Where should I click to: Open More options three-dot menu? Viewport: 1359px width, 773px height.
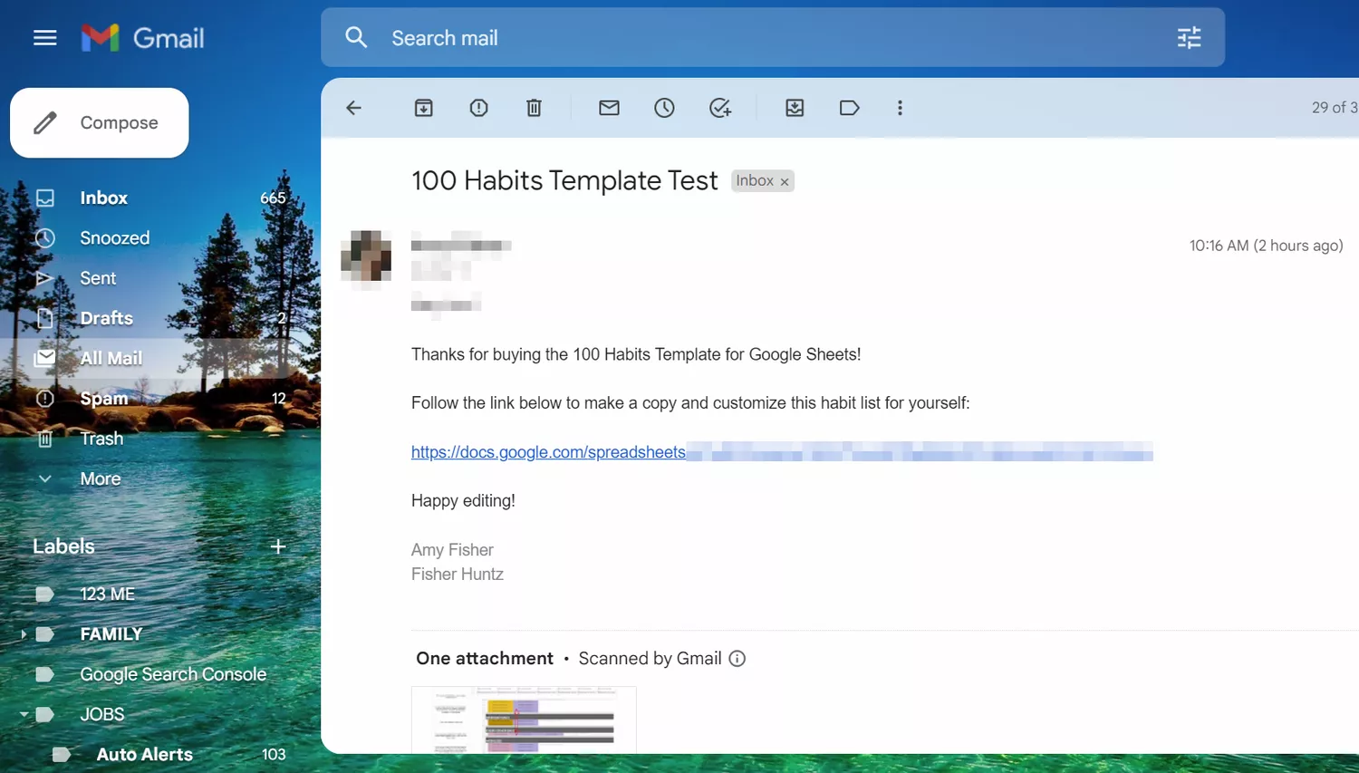(x=900, y=108)
